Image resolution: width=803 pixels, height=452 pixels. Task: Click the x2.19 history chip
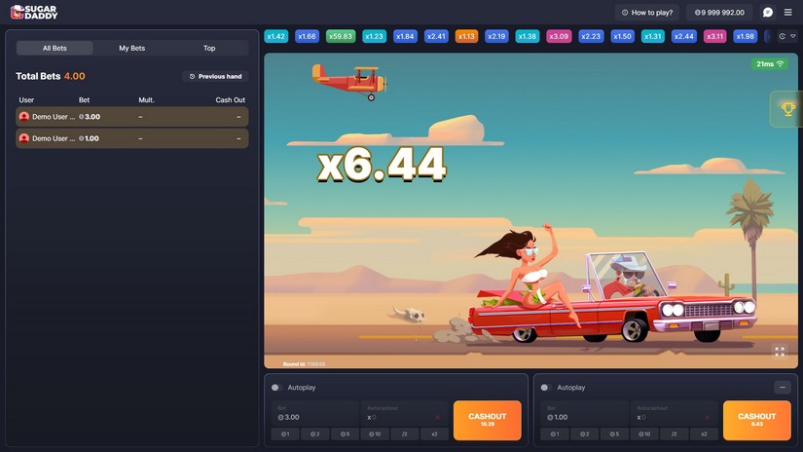tap(496, 36)
